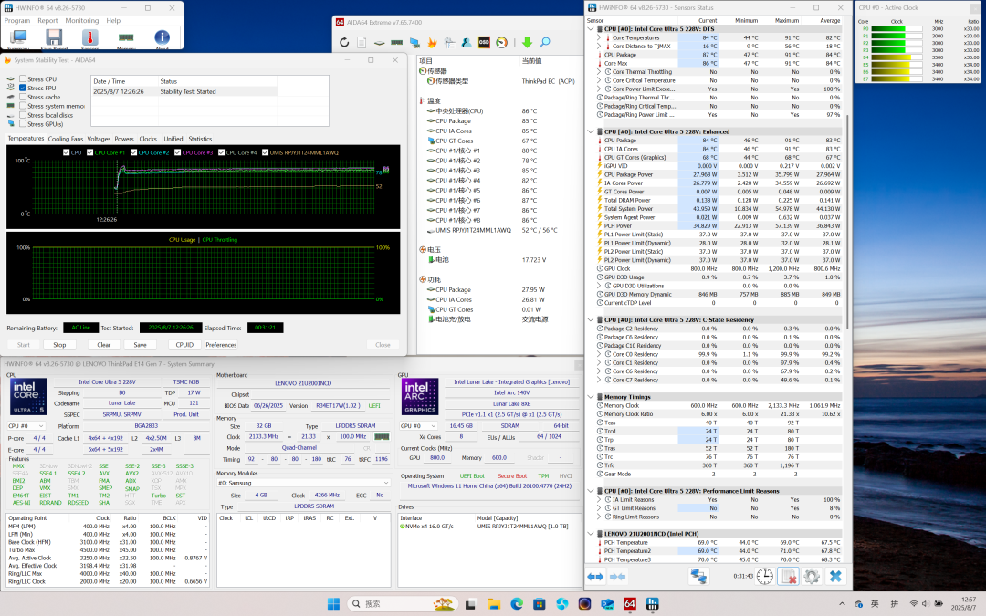Collapse the C-State Residency sensor group
The image size is (986, 616).
[x=591, y=320]
